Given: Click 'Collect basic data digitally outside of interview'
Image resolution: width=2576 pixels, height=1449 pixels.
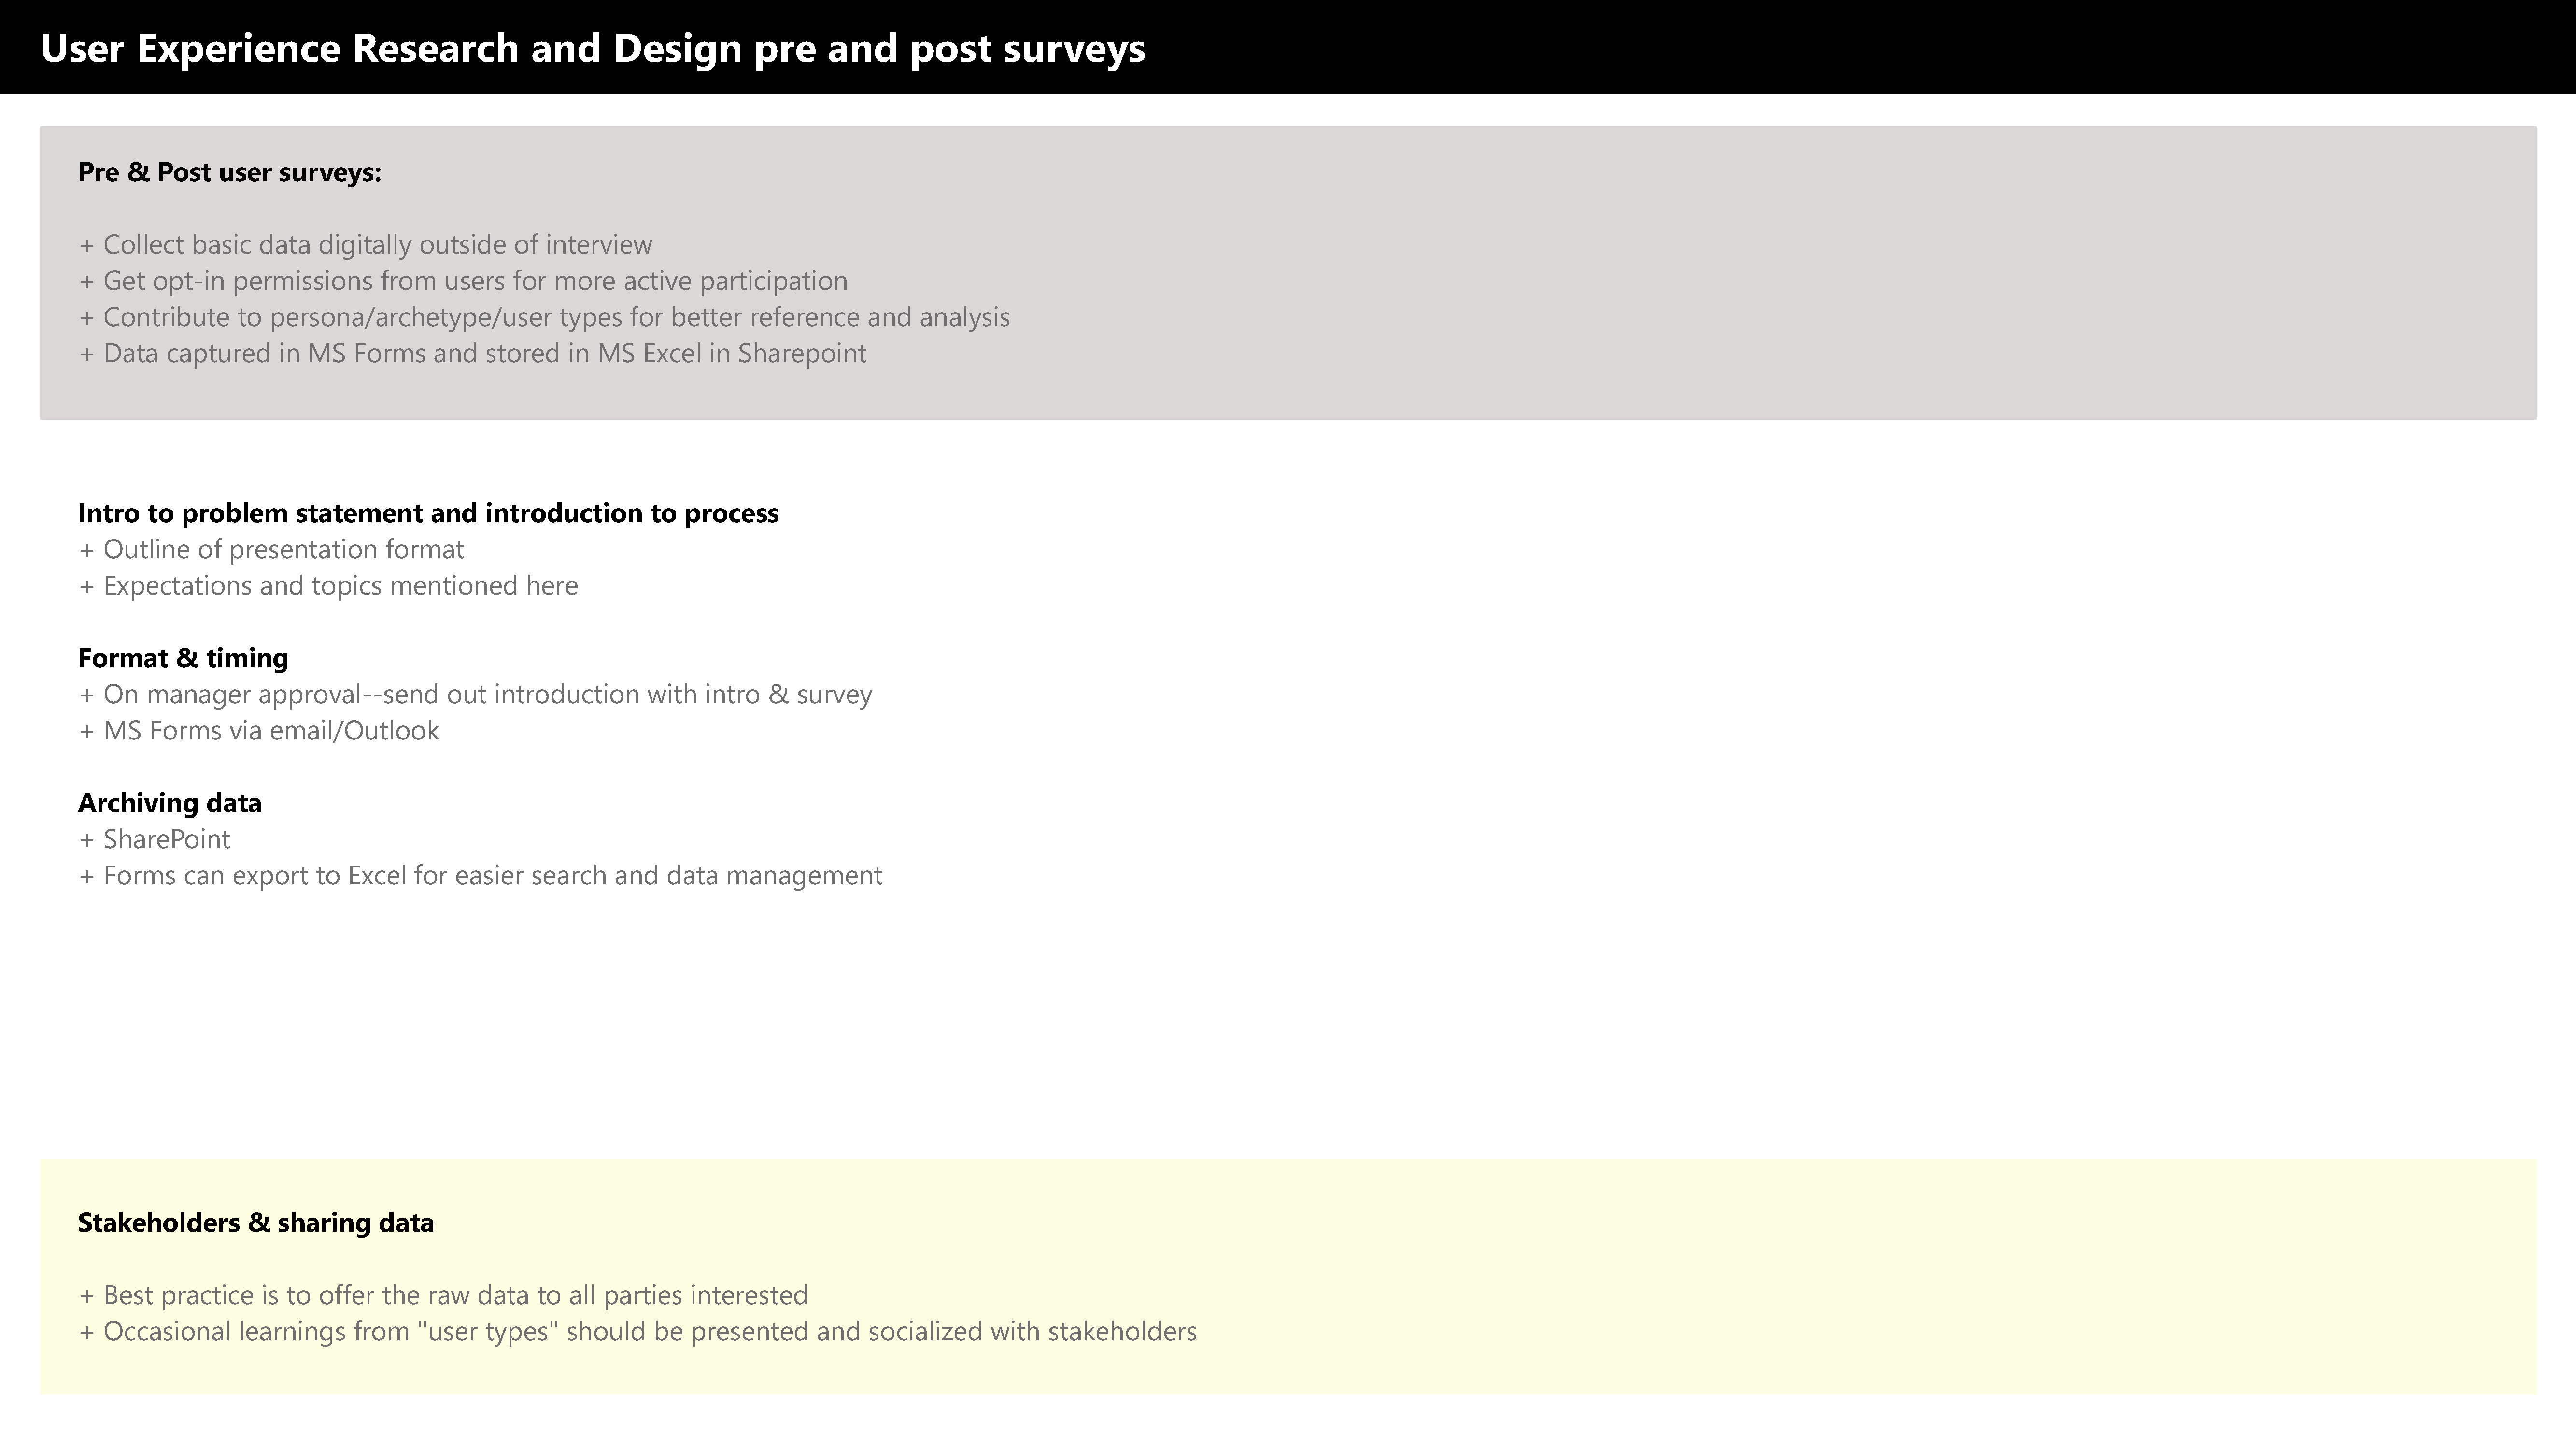Looking at the screenshot, I should pos(365,245).
